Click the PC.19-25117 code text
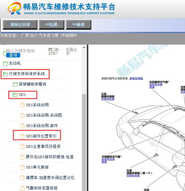 (54, 51)
